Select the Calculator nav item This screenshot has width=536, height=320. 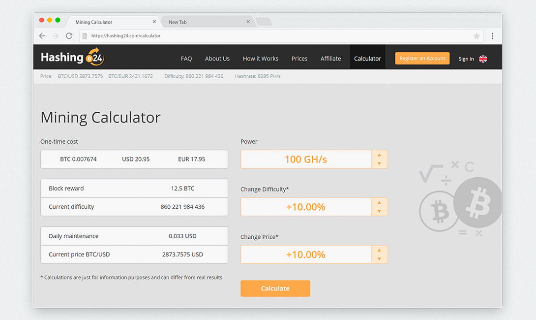[367, 57]
